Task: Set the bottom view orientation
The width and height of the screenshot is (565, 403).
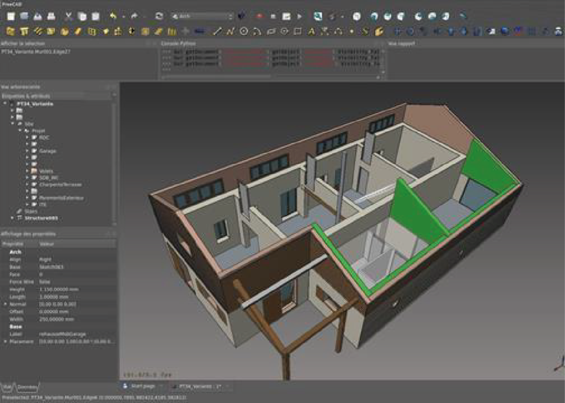Action: [432, 17]
